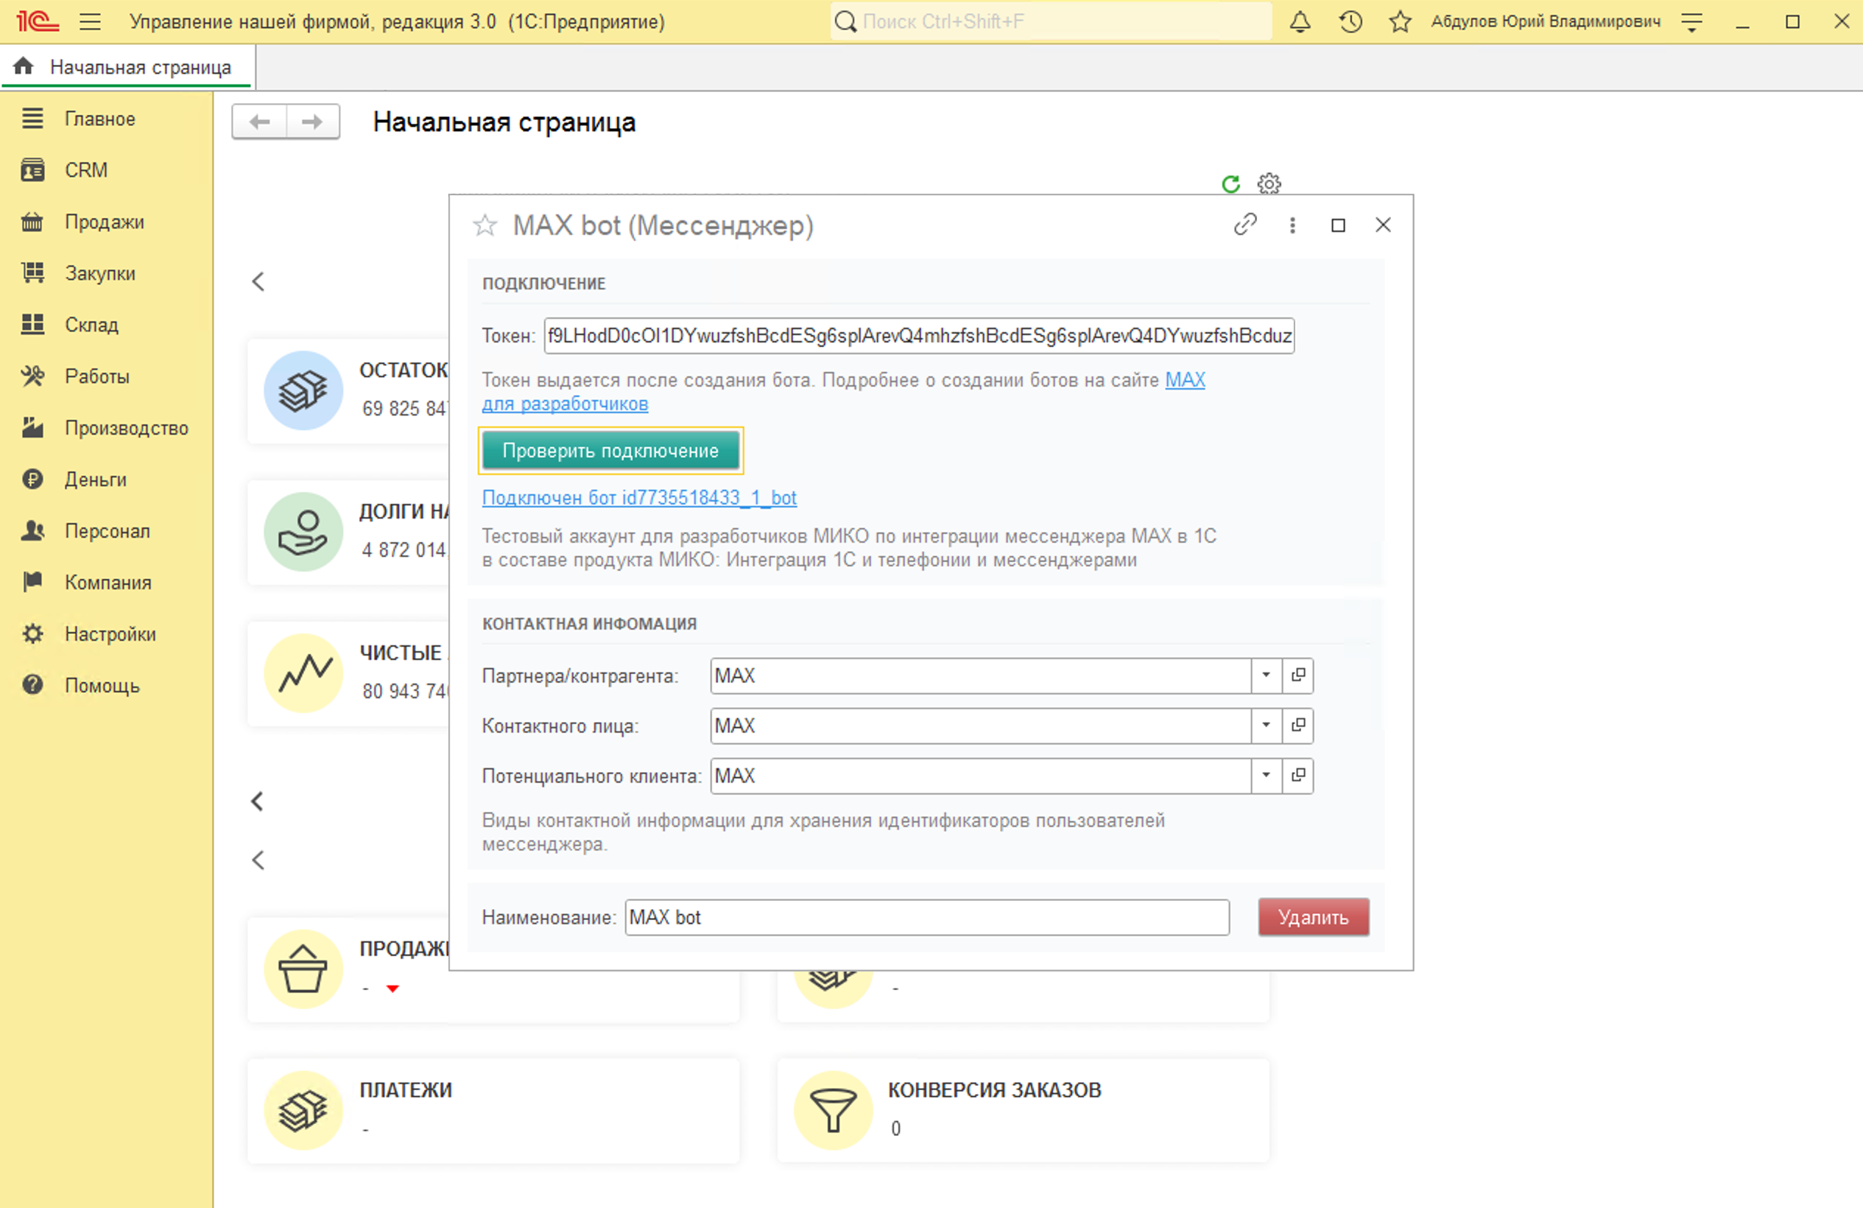Image resolution: width=1863 pixels, height=1208 pixels.
Task: Open CRM section in sidebar
Action: point(85,170)
